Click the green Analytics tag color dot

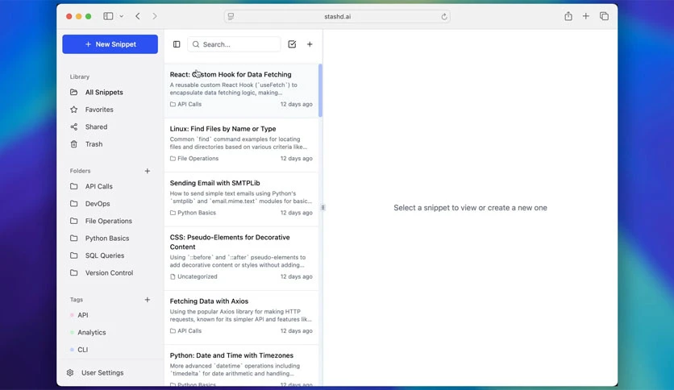[x=72, y=333]
